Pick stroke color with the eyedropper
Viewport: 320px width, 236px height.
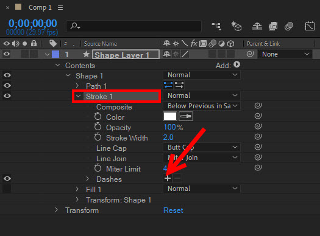(186, 116)
